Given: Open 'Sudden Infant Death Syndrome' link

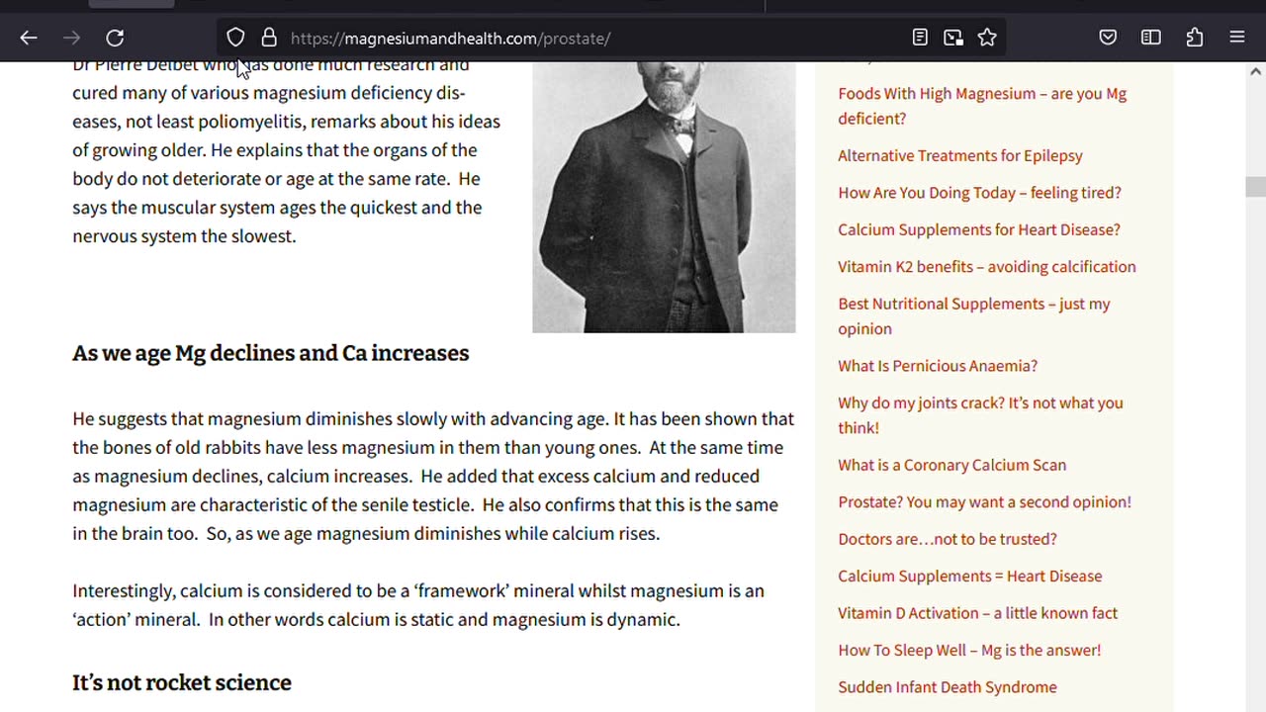Looking at the screenshot, I should 948,687.
